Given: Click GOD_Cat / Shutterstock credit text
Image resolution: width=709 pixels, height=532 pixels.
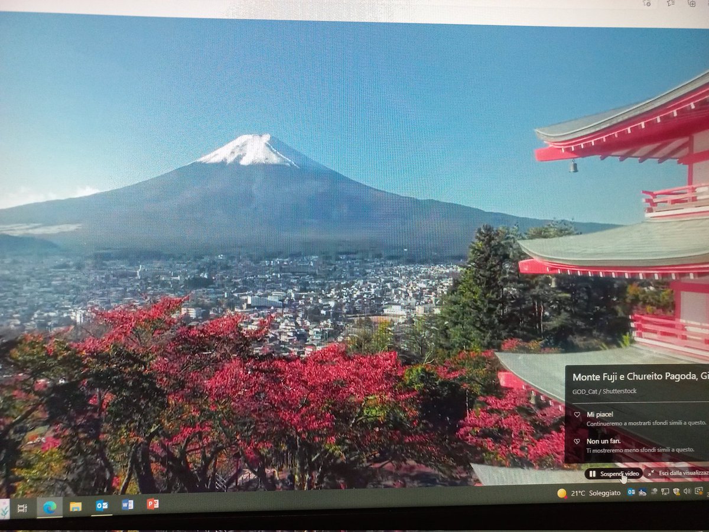Looking at the screenshot, I should click(x=604, y=391).
